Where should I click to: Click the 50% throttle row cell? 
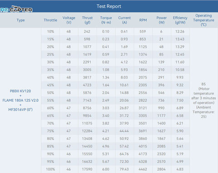coord(50,93)
